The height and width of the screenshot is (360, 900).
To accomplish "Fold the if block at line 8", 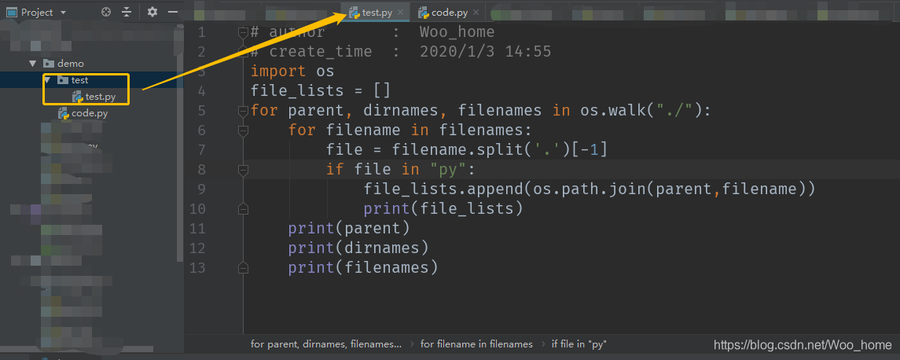I will click(243, 169).
